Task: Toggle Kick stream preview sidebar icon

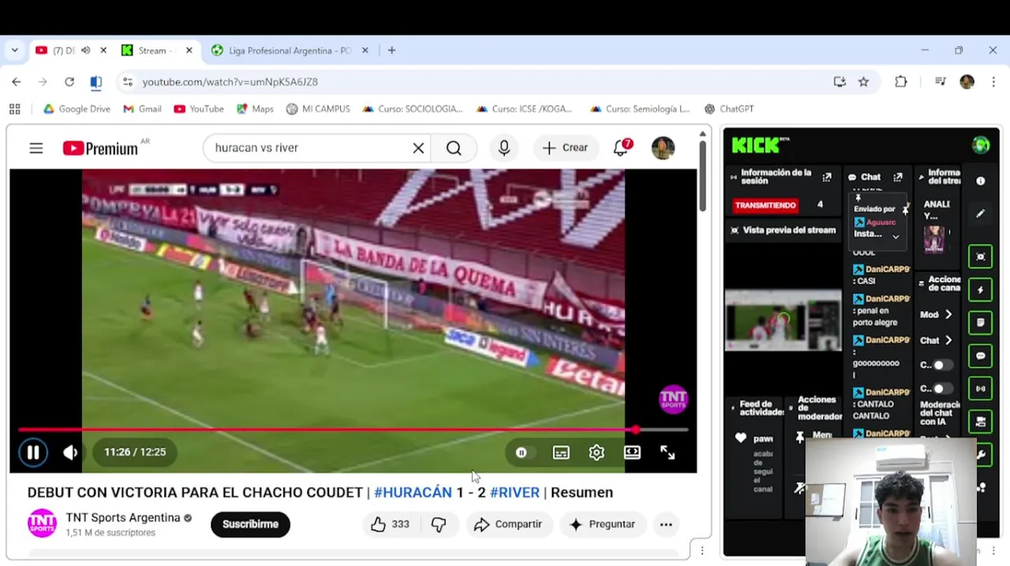Action: click(x=980, y=256)
